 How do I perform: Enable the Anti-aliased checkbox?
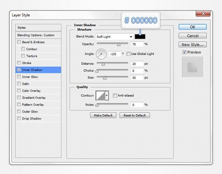pos(115,96)
